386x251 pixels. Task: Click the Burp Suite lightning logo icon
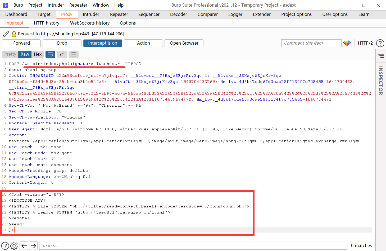pyautogui.click(x=5, y=5)
